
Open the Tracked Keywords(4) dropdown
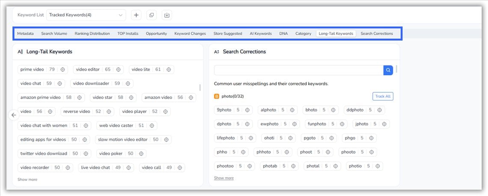click(86, 15)
